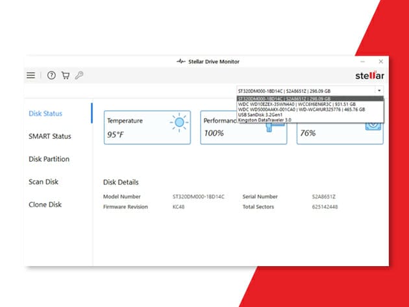The image size is (409, 307).
Task: Collapse the drive selection dropdown arrow
Action: (378, 90)
